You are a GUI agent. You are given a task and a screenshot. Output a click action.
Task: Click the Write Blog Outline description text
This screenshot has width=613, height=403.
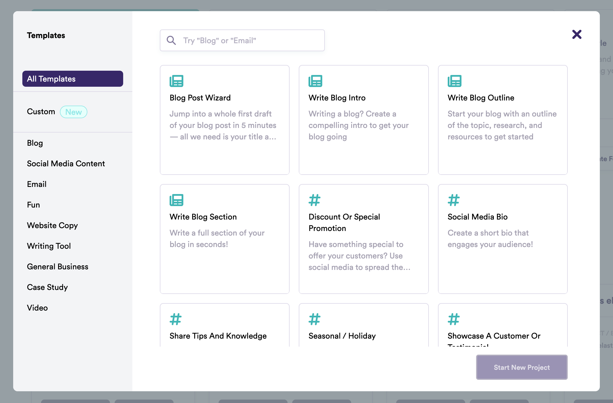tap(502, 125)
